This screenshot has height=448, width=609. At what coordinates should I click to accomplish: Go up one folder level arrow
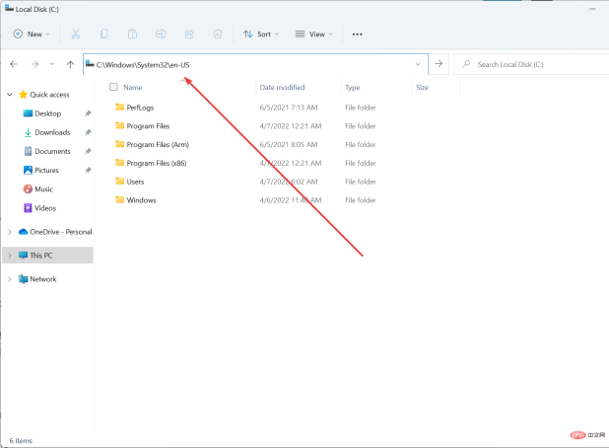click(x=70, y=64)
